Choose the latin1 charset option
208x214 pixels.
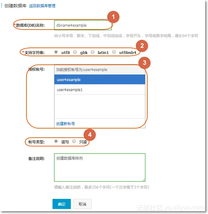tap(93, 52)
